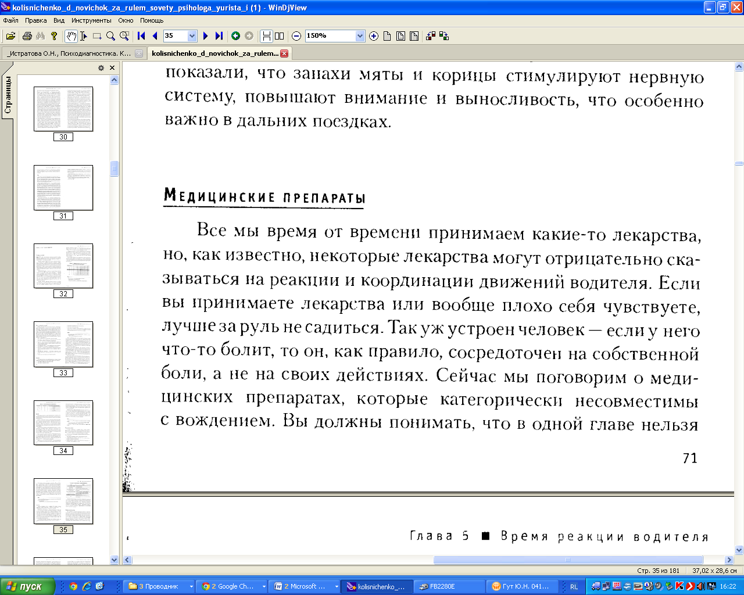Close the Истратова document tab

point(139,53)
